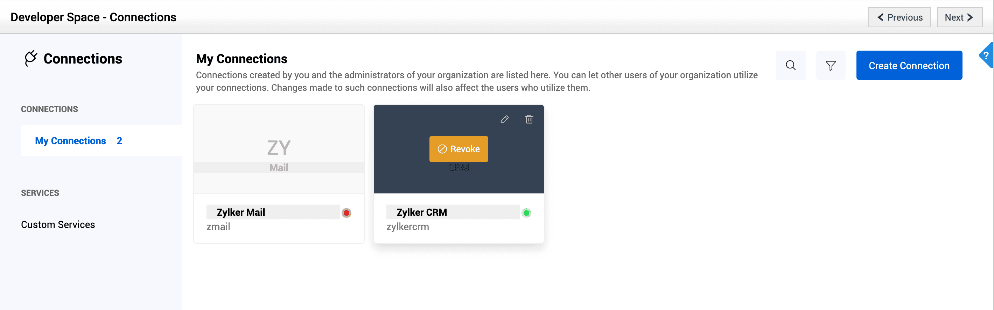Open Custom Services in the sidebar
This screenshot has width=994, height=310.
click(x=58, y=224)
